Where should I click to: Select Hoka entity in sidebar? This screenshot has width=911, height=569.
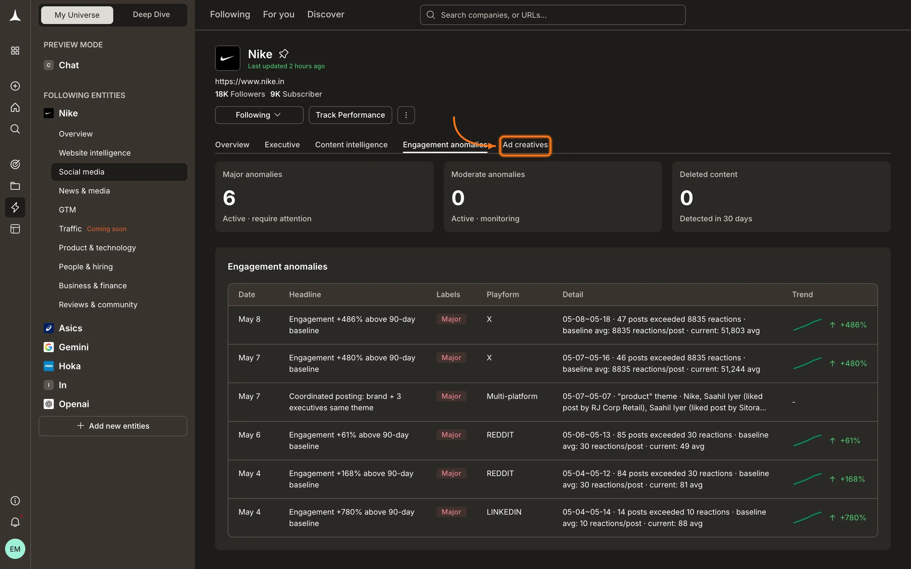coord(70,366)
